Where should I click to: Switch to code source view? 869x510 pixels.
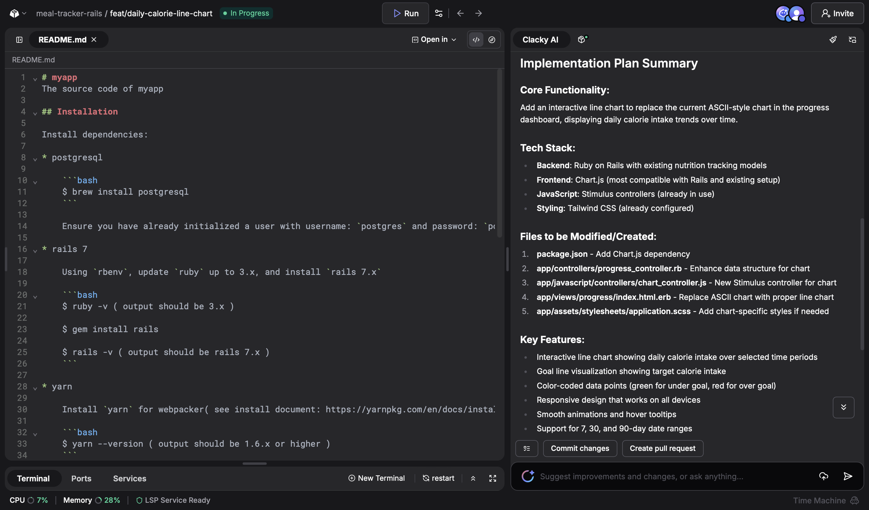pos(476,39)
